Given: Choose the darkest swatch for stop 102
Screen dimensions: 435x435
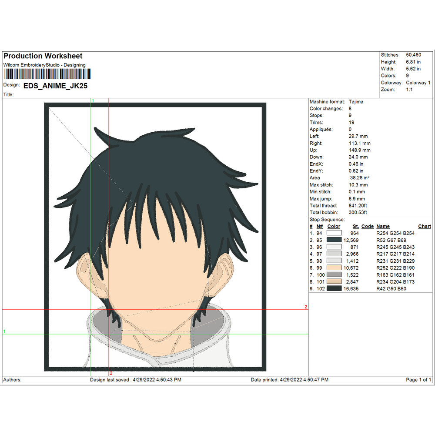Looking at the screenshot, I should coord(334,289).
